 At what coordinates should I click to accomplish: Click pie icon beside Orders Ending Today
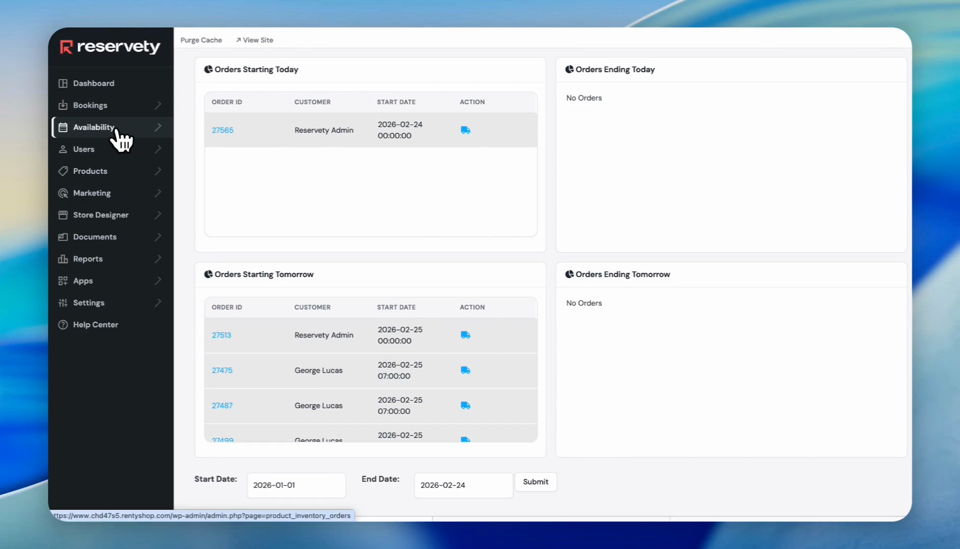coord(569,69)
